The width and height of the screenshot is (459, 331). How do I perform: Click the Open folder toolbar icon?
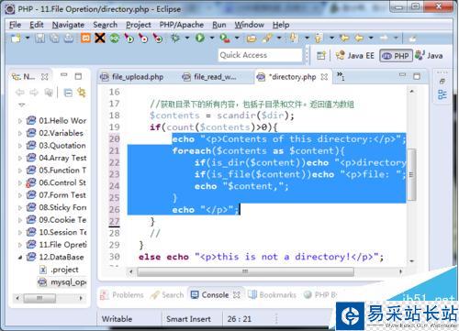click(x=252, y=39)
